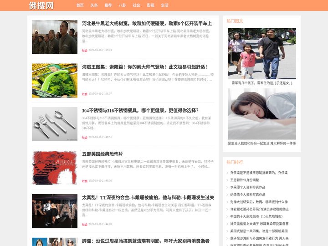This screenshot has height=246, width=328.
Task: Click 社会 tag under 太真乱 article
Action: (x=85, y=225)
